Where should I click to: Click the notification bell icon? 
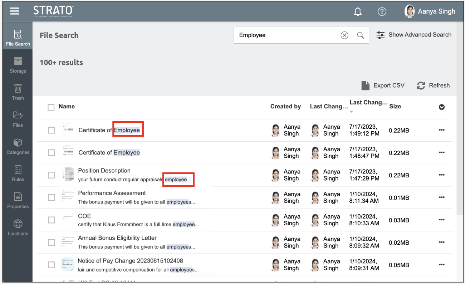pos(358,11)
